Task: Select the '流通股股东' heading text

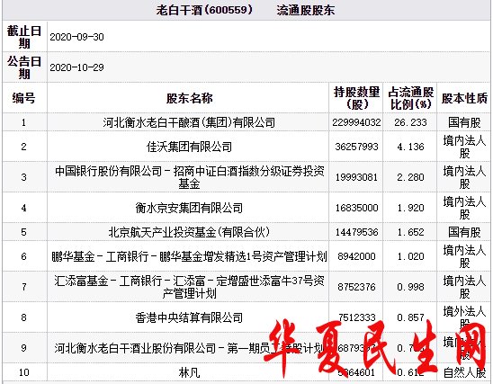Action: coord(306,11)
